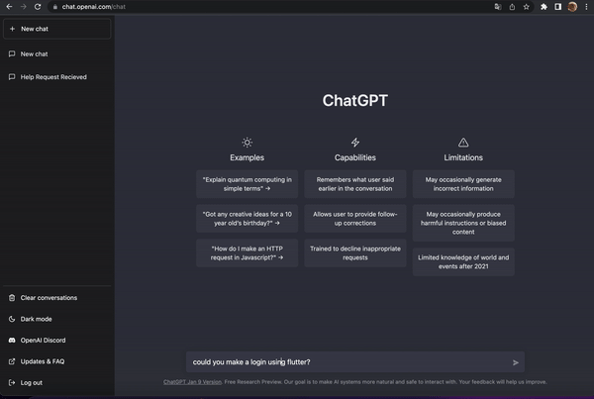
Task: Click the Limitations column heading
Action: point(463,157)
